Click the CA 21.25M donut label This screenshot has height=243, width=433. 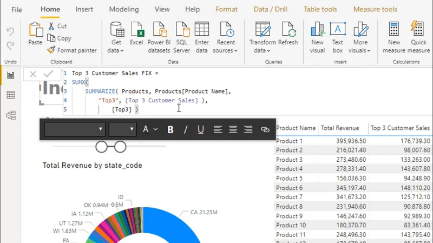pos(204,212)
